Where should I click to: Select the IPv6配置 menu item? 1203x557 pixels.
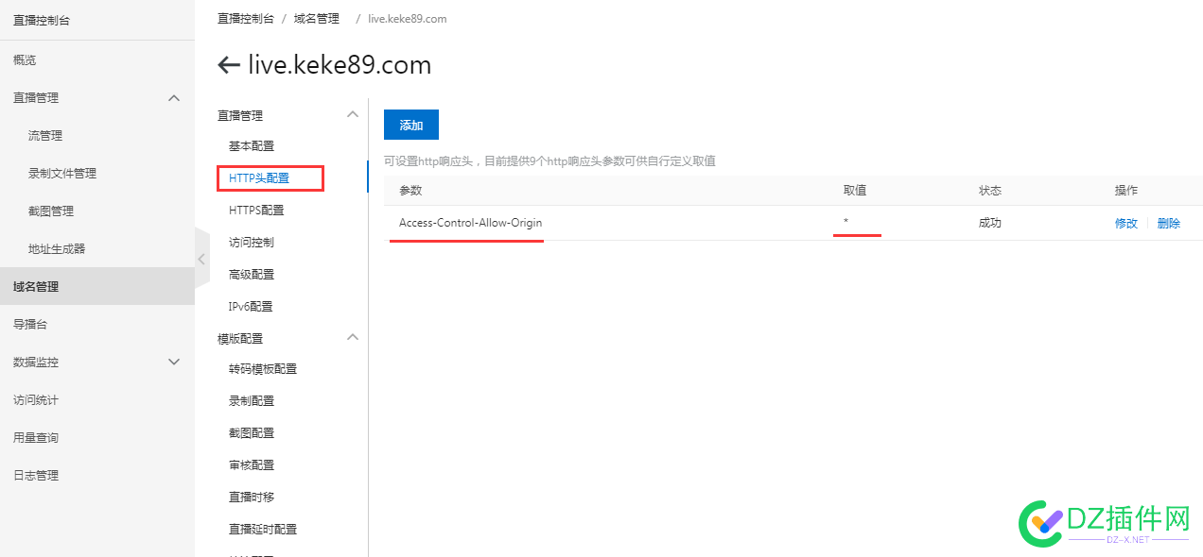[251, 306]
